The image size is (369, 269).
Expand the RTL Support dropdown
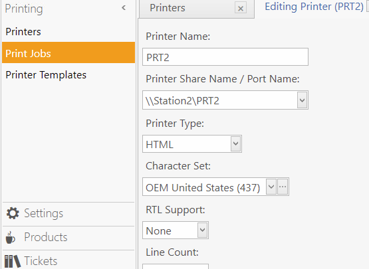[x=202, y=230]
